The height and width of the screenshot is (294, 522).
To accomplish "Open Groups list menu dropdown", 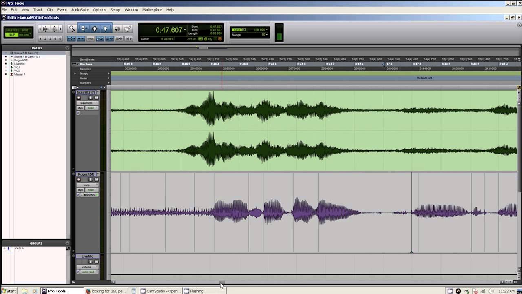I will [x=67, y=243].
